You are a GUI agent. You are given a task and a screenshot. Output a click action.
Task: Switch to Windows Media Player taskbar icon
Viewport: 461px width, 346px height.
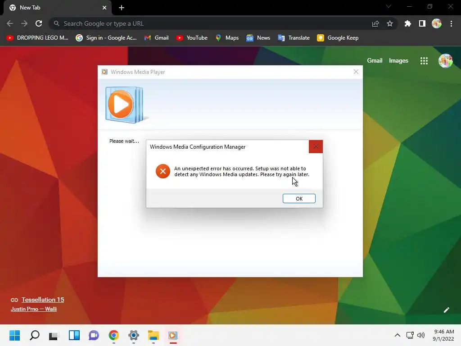click(173, 335)
